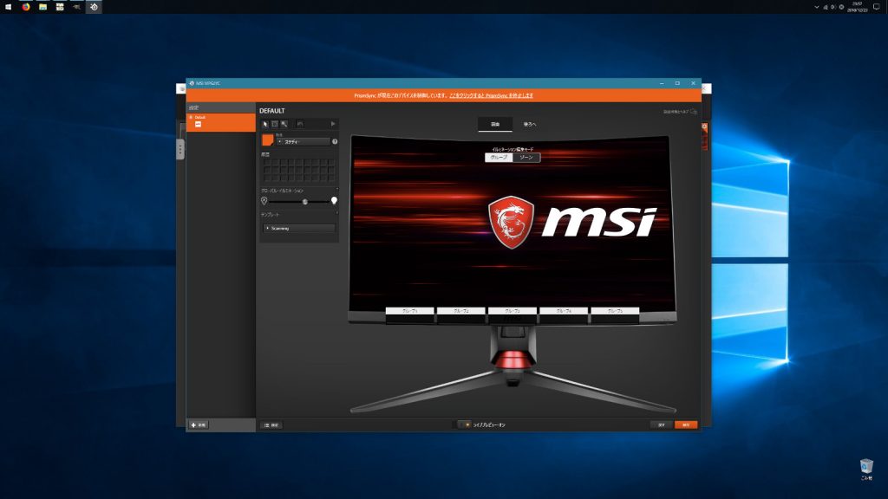Click the orange 保存 save button
The width and height of the screenshot is (888, 499).
pos(686,424)
